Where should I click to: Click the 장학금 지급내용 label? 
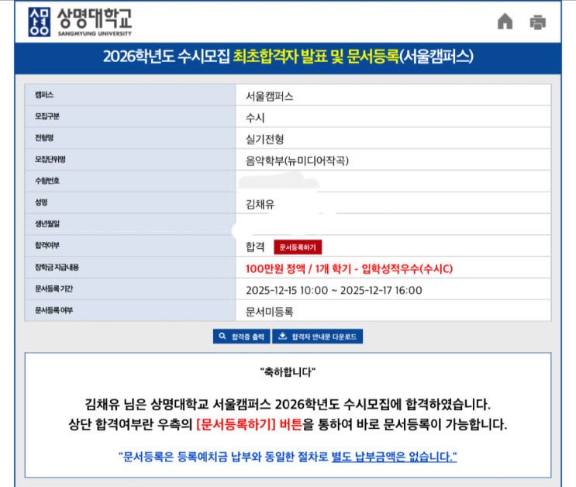57,268
